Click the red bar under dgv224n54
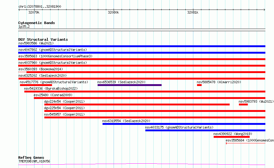The width and height of the screenshot is (274, 168). [x=137, y=104]
